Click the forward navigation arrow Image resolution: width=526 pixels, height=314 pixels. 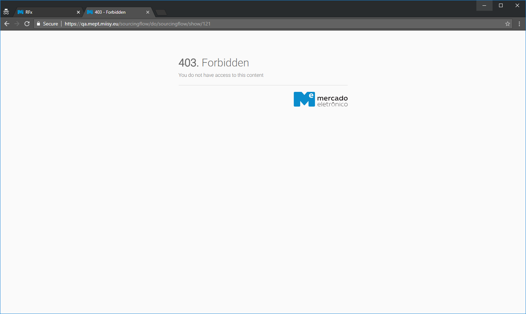(x=17, y=24)
